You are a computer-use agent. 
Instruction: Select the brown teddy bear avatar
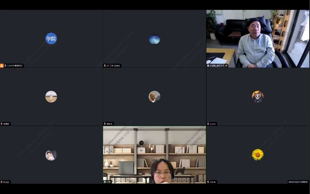click(154, 97)
